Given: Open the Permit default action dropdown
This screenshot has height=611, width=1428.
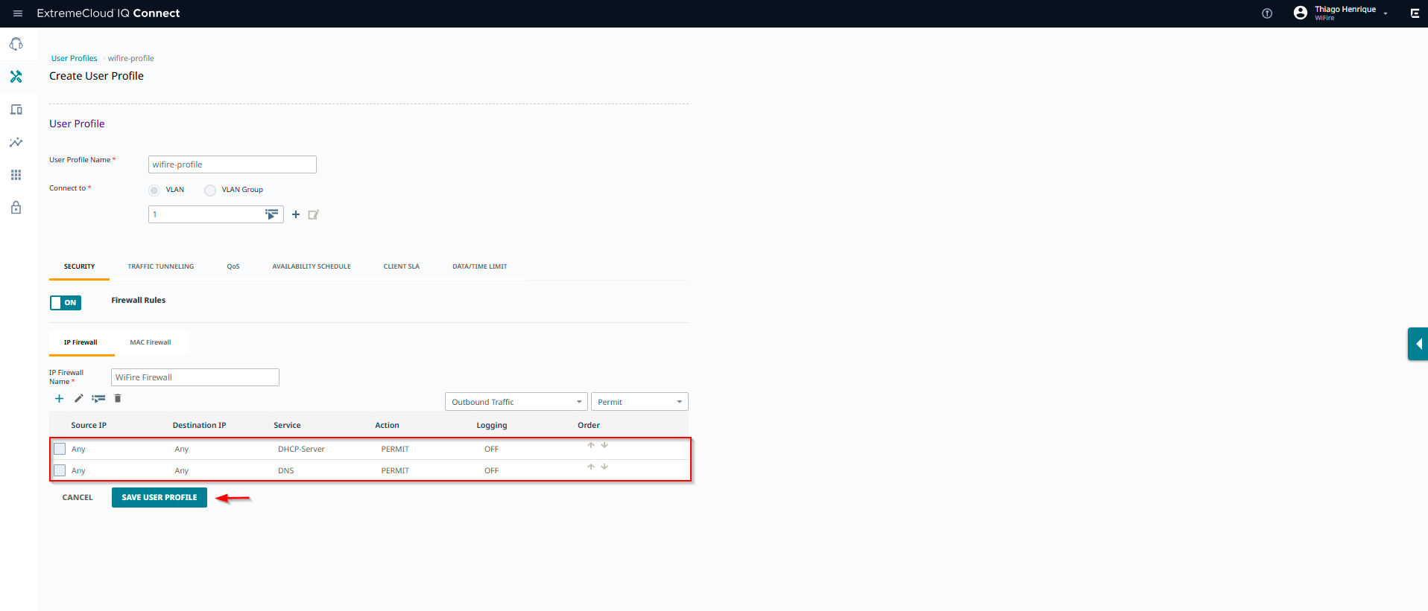Looking at the screenshot, I should click(639, 402).
